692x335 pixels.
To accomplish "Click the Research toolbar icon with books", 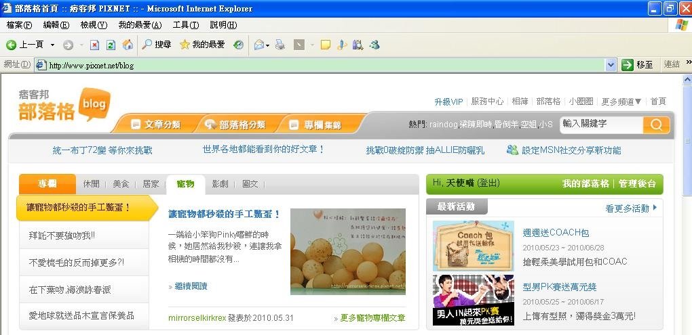I will (358, 45).
